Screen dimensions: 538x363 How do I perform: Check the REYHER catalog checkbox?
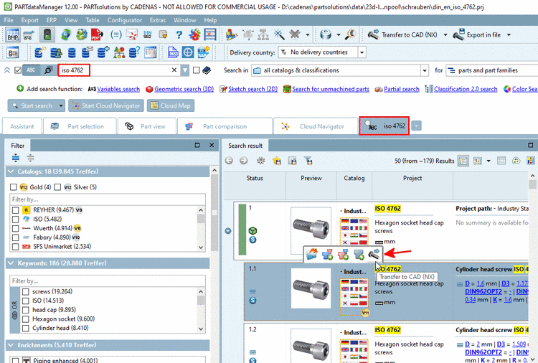point(16,209)
